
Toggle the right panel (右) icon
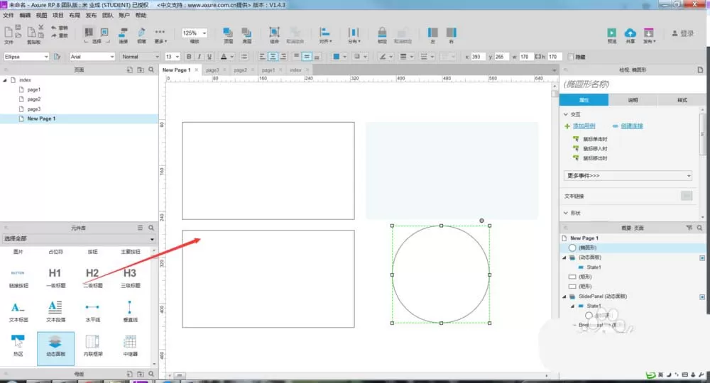click(x=452, y=32)
